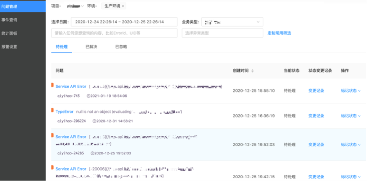Focus the ErrorId/UID search input

coord(114,33)
